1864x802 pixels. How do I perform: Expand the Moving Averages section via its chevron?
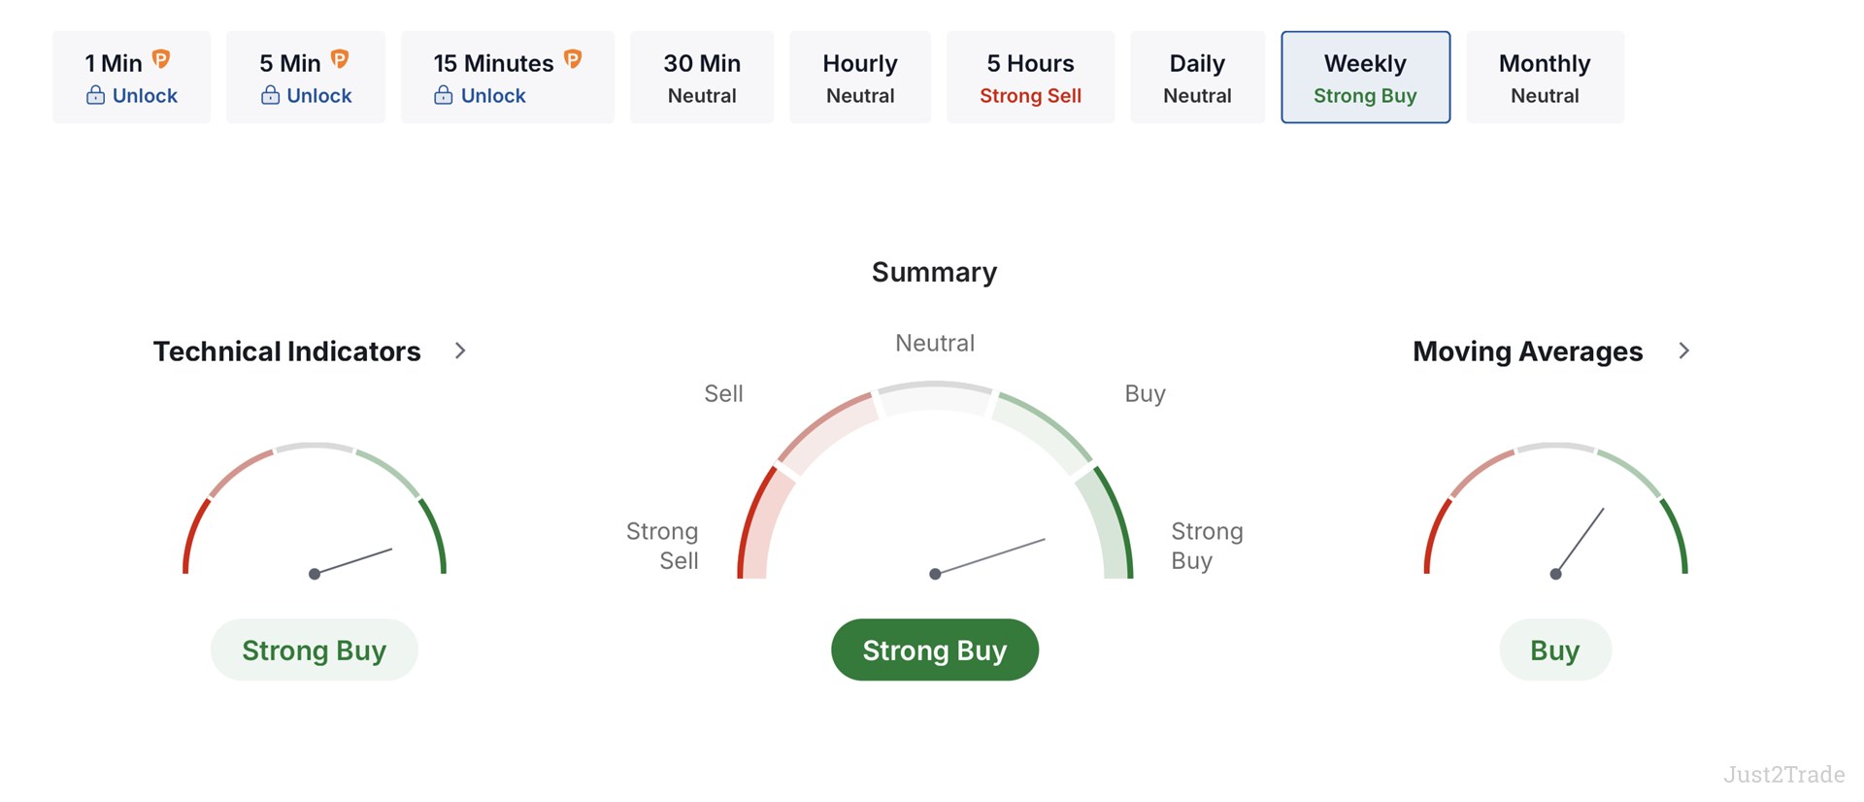[x=1684, y=351]
